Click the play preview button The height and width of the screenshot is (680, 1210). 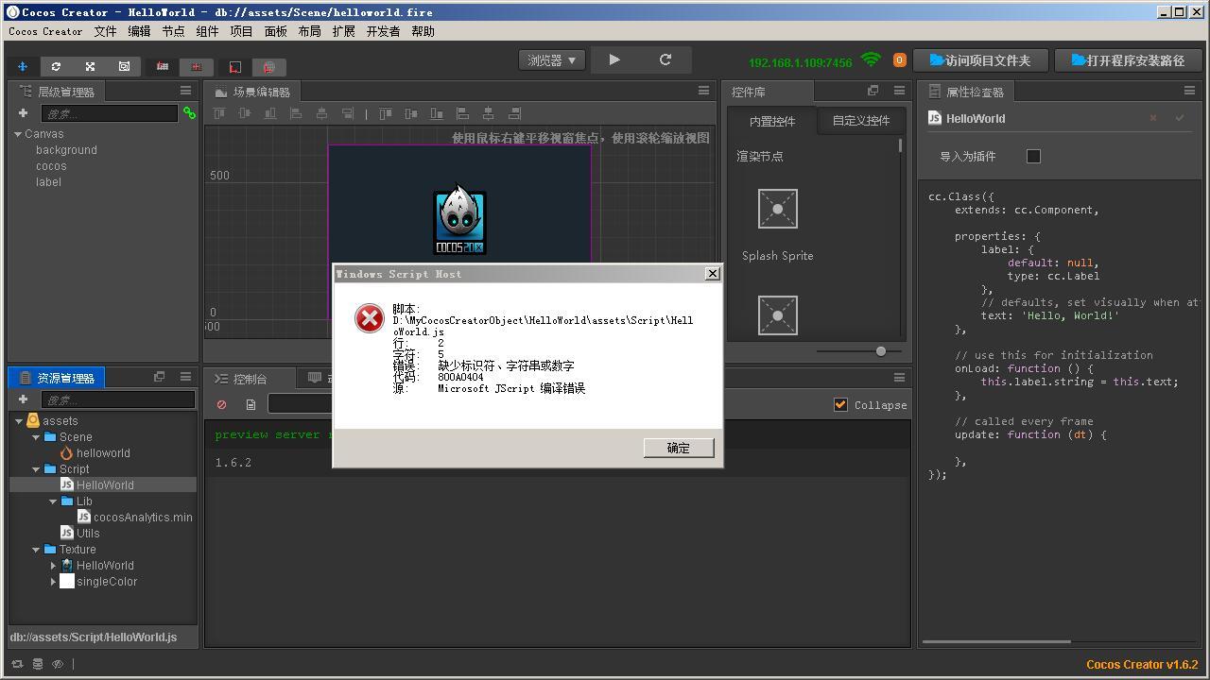click(x=614, y=59)
